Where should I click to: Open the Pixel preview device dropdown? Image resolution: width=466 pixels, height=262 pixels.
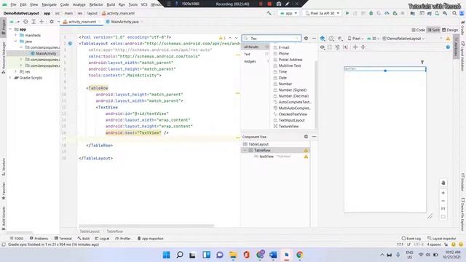point(356,39)
